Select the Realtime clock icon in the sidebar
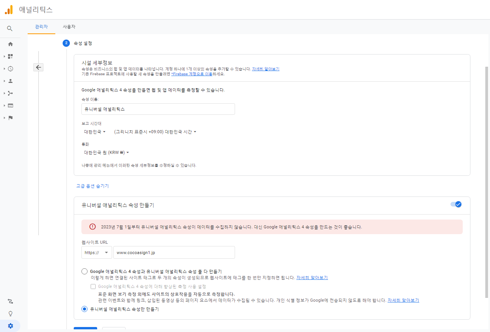The width and height of the screenshot is (490, 332). (x=10, y=68)
